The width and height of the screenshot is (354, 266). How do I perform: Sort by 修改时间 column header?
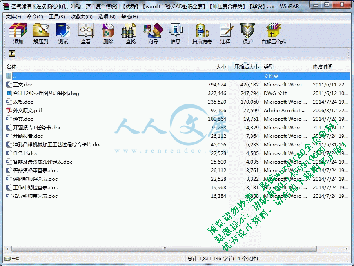(x=330, y=67)
